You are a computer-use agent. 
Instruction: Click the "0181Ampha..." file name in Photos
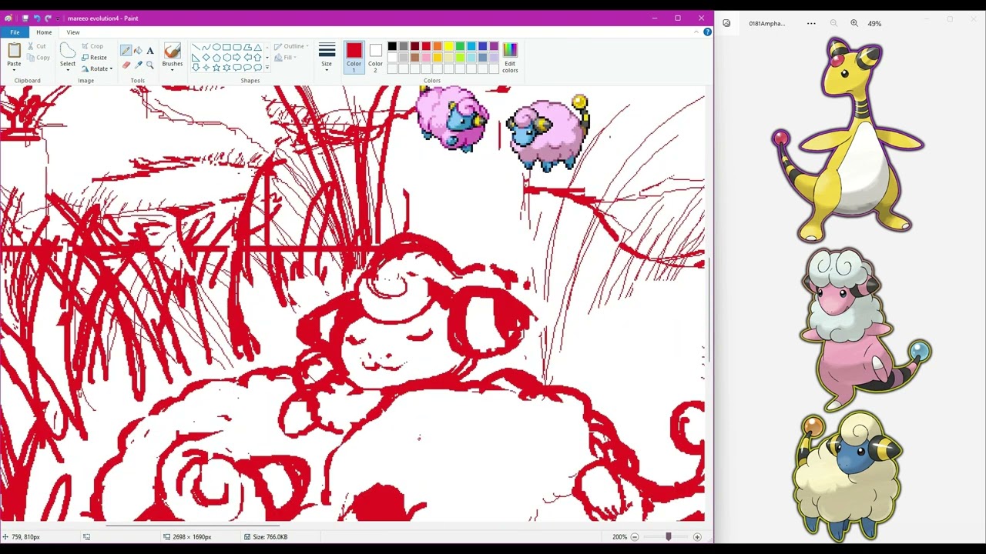coord(767,23)
